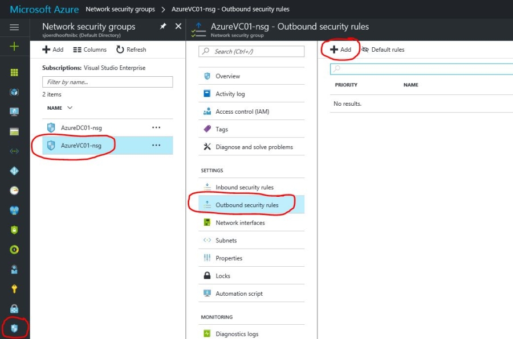513x339 pixels.
Task: Open the Advisor sidebar icon
Action: click(14, 210)
